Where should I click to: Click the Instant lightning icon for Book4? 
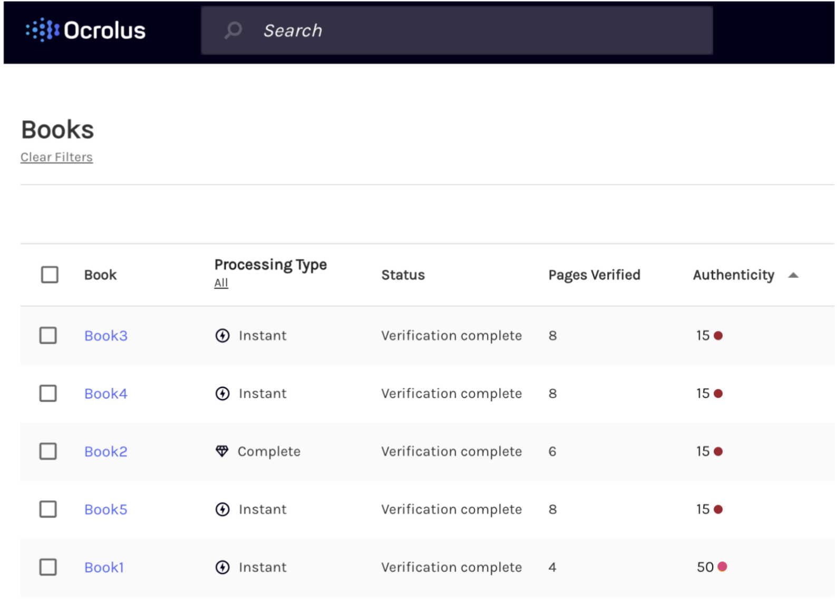pos(222,394)
